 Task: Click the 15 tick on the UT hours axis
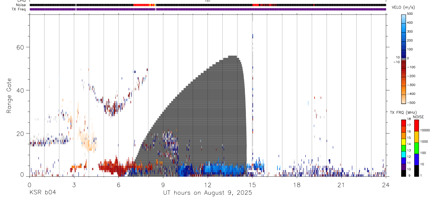click(x=252, y=184)
